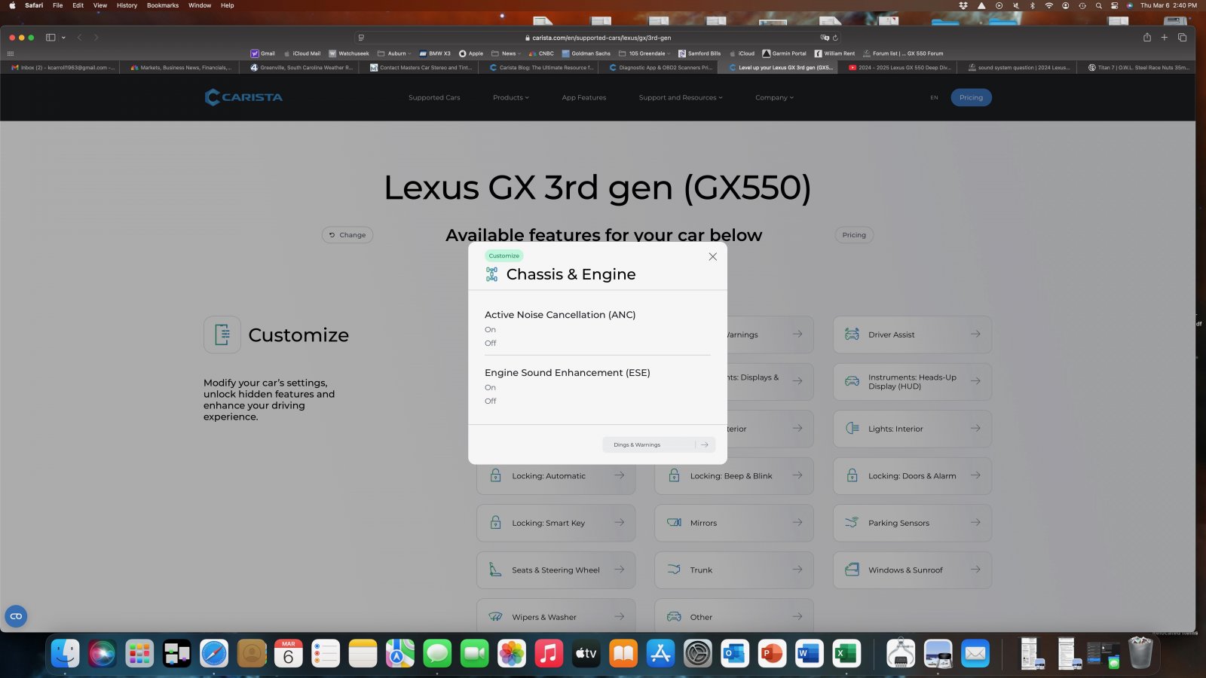
Task: Switch to Inbox Gmail tab
Action: (x=63, y=68)
